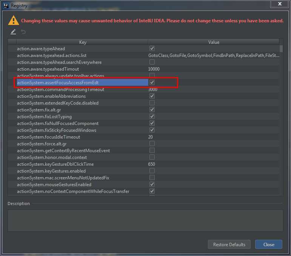This screenshot has height=256, width=291.
Task: Click the table's vertical scrollbar thumb
Action: click(x=281, y=49)
